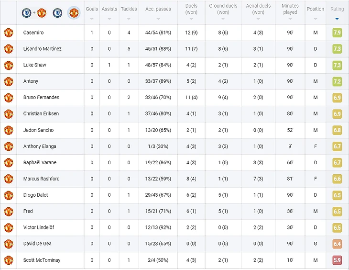The height and width of the screenshot is (270, 349).
Task: Sort the table by Goals column
Action: coord(92,12)
